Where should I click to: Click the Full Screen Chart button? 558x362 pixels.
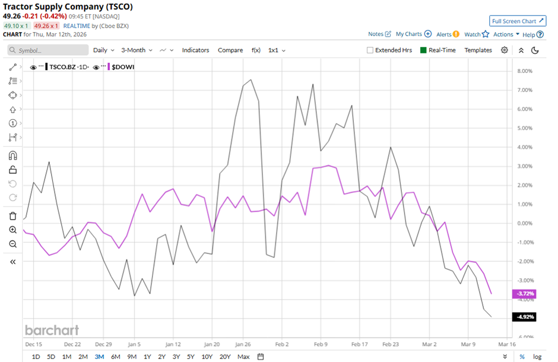(x=518, y=21)
